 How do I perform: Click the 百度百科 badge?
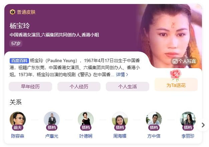tap(19, 61)
